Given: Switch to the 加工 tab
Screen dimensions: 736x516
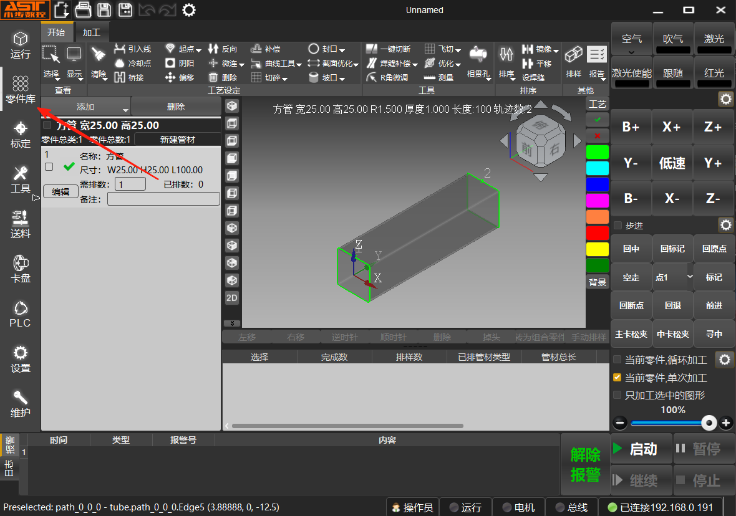Looking at the screenshot, I should [91, 32].
